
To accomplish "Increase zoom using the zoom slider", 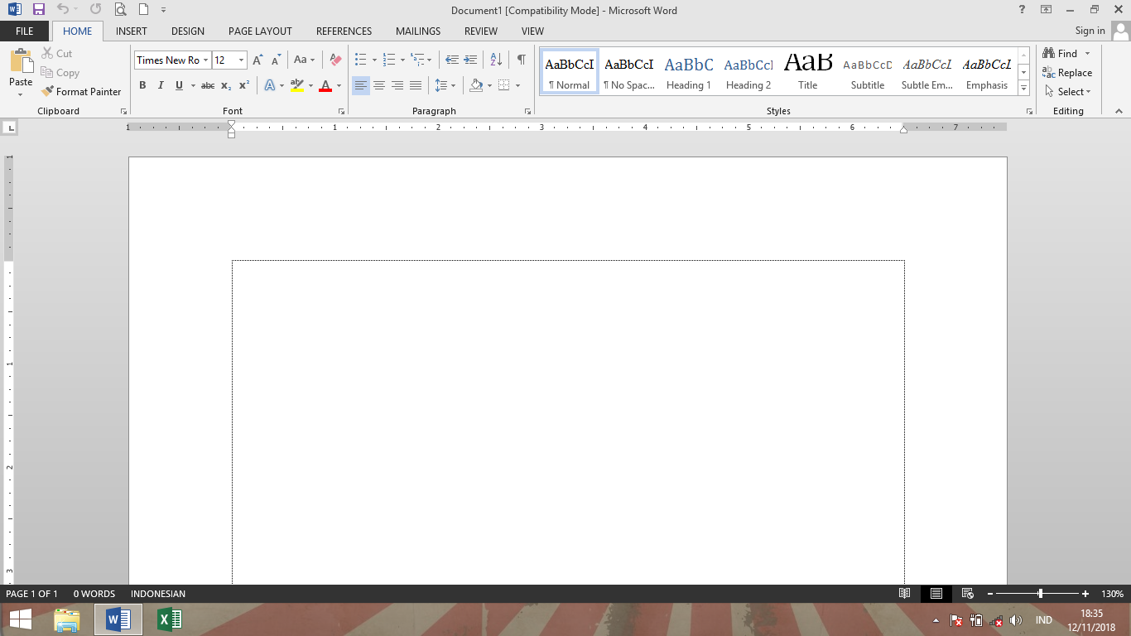I will click(x=1087, y=594).
